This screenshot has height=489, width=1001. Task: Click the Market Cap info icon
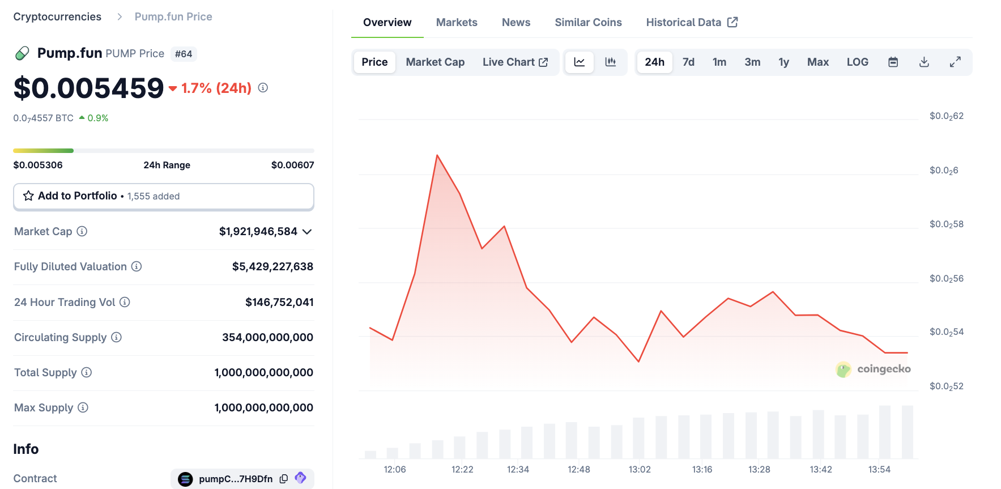click(82, 231)
